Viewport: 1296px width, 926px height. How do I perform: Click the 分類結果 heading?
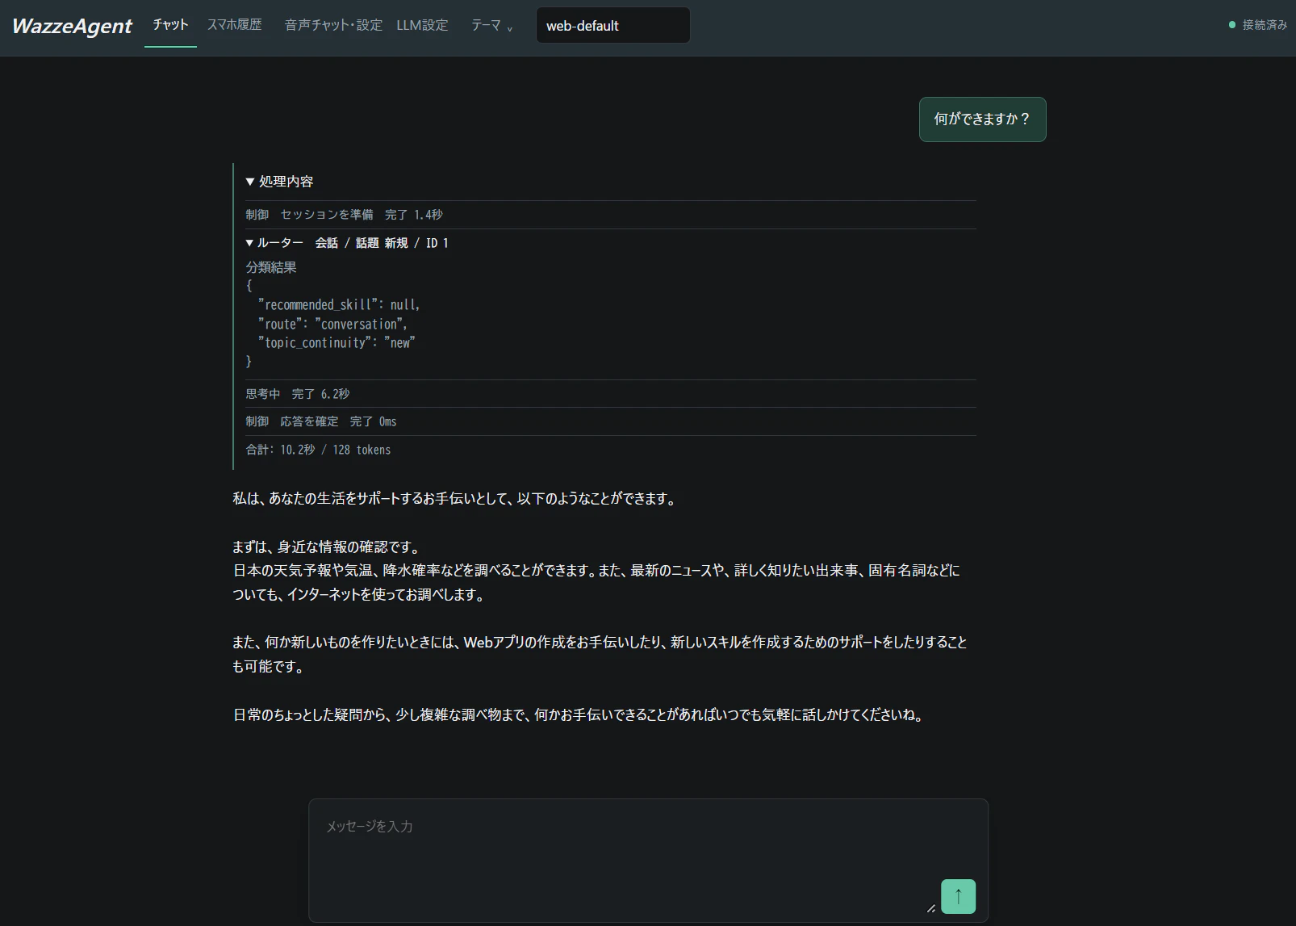pos(271,267)
